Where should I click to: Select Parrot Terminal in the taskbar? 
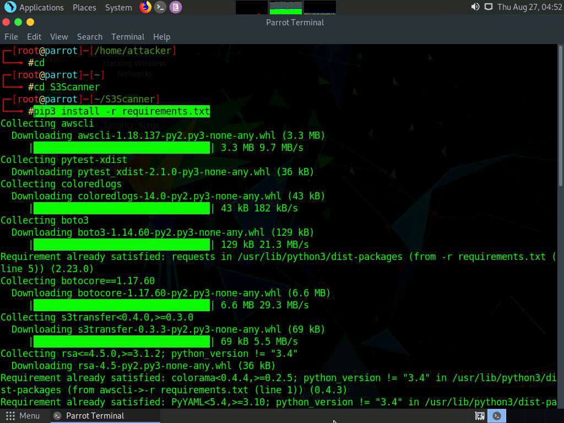pyautogui.click(x=95, y=416)
